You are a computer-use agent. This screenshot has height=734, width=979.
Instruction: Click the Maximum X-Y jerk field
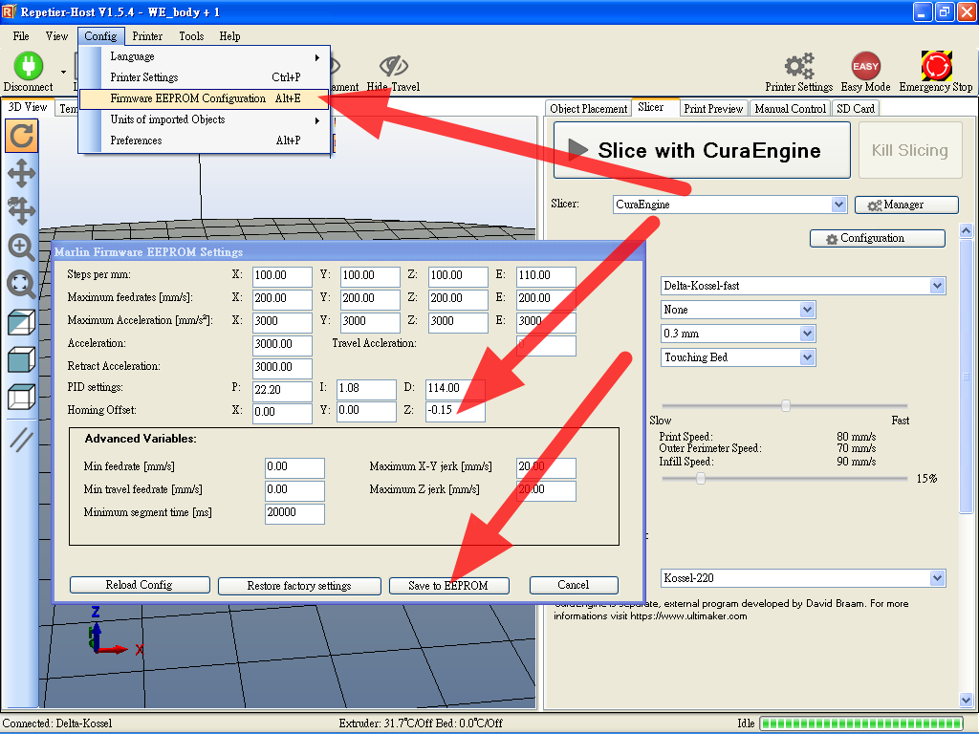pyautogui.click(x=546, y=466)
